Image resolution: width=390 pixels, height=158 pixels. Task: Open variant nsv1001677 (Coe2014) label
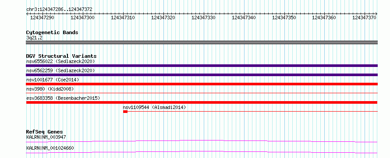[53, 80]
